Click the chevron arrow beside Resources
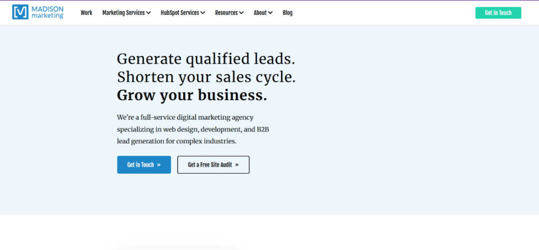 click(241, 13)
